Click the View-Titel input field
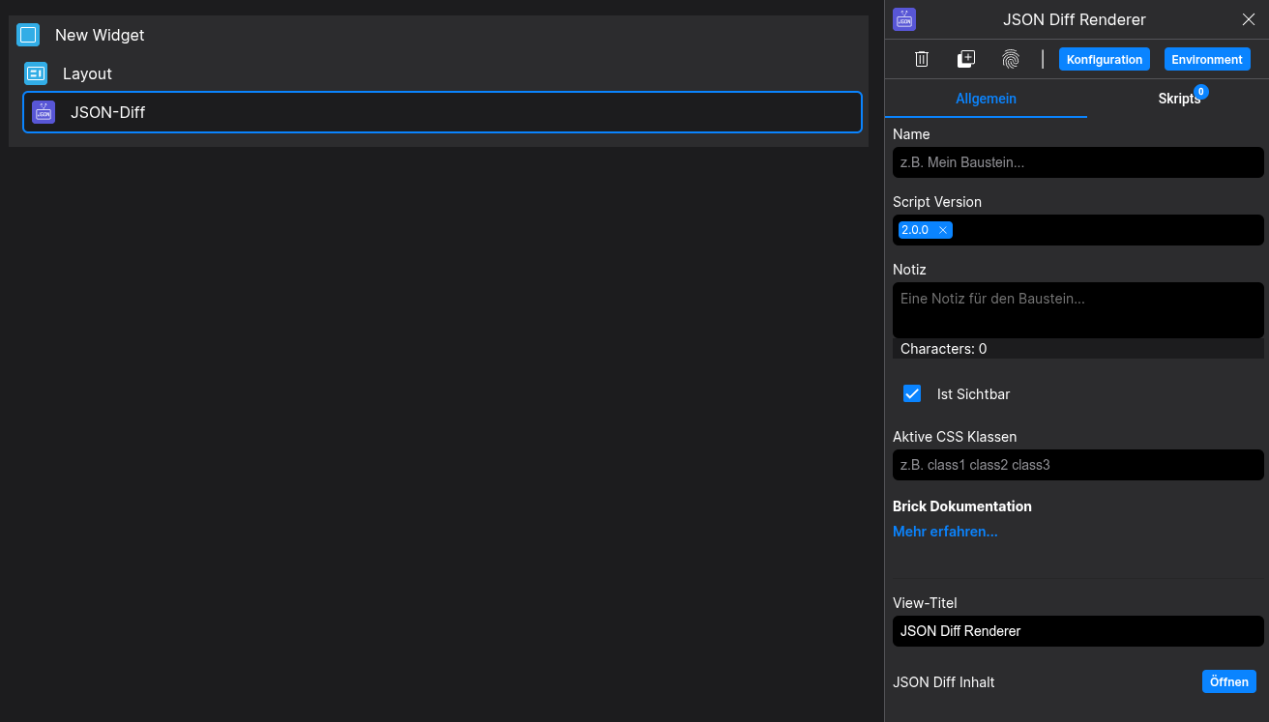 1077,631
